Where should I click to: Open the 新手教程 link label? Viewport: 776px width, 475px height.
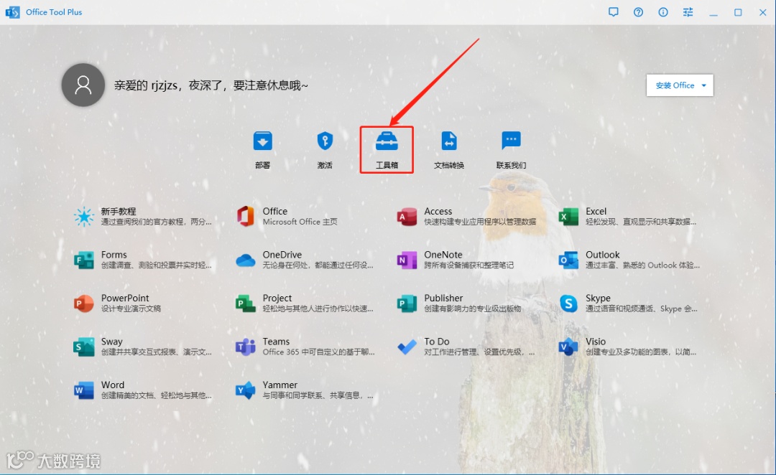click(x=119, y=211)
